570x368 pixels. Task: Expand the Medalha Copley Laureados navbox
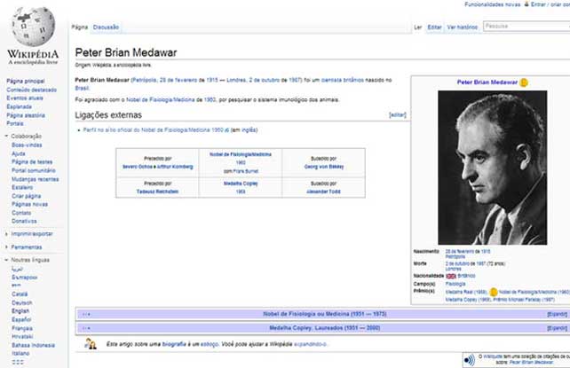point(557,328)
